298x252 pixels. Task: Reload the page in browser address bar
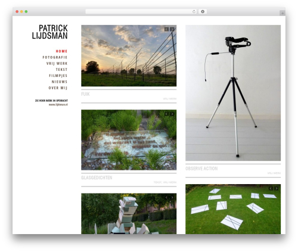point(194,11)
